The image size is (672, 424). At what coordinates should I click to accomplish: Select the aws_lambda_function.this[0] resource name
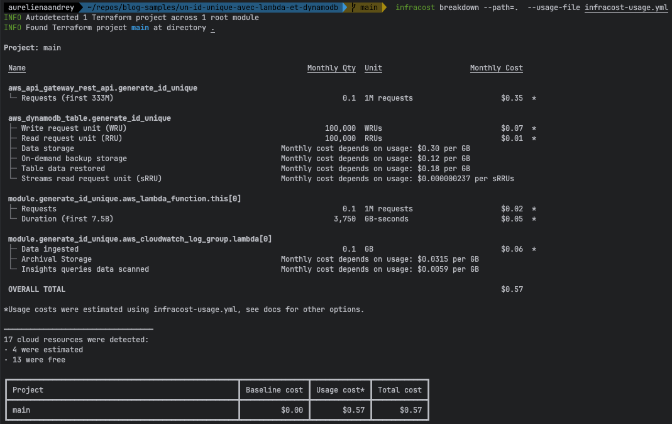(124, 199)
